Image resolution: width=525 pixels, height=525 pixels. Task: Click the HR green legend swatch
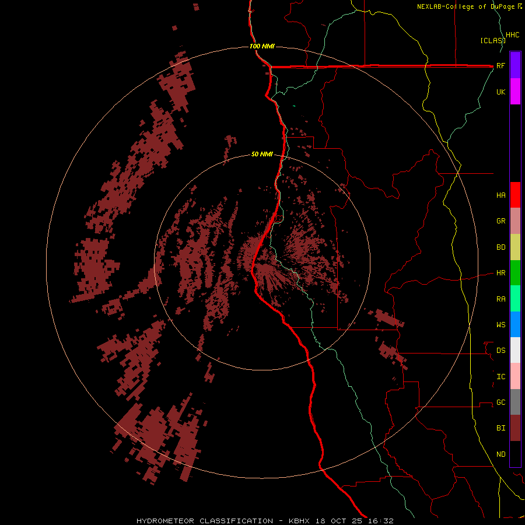click(515, 273)
